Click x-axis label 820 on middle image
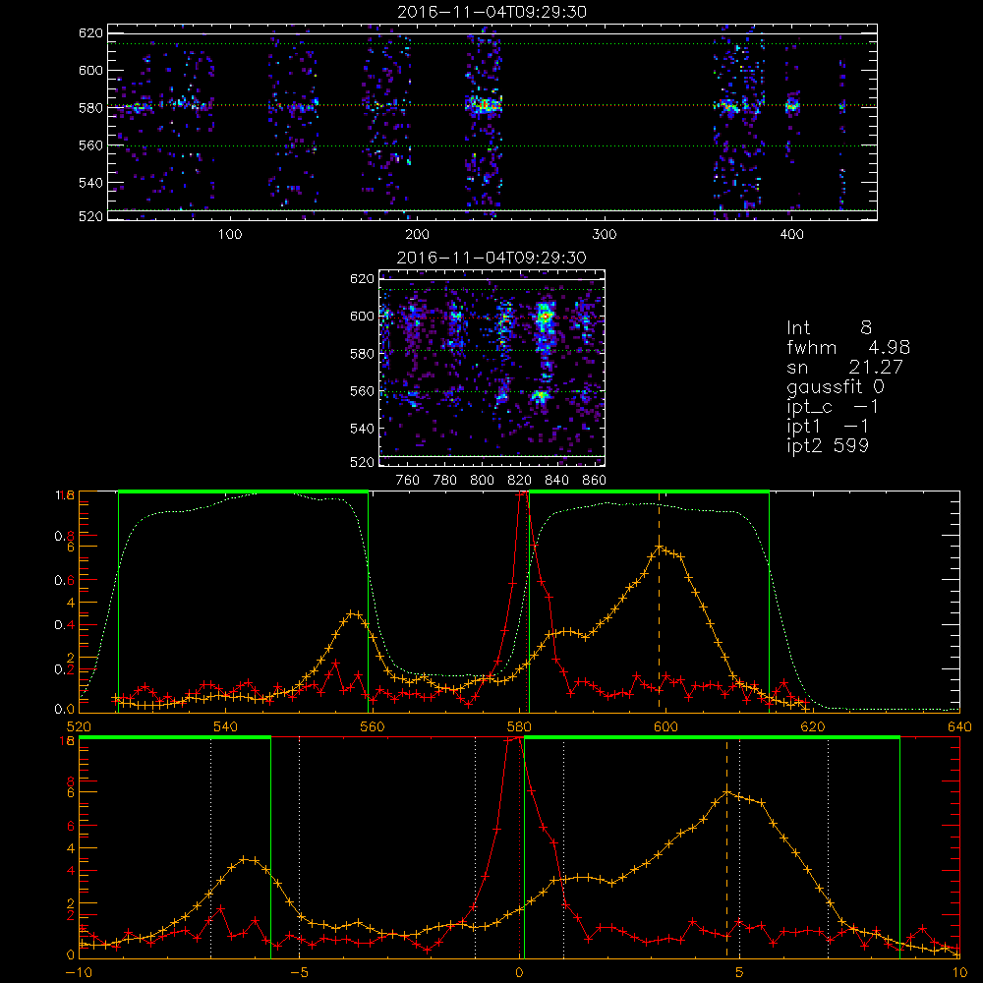Image resolution: width=983 pixels, height=983 pixels. 519,481
